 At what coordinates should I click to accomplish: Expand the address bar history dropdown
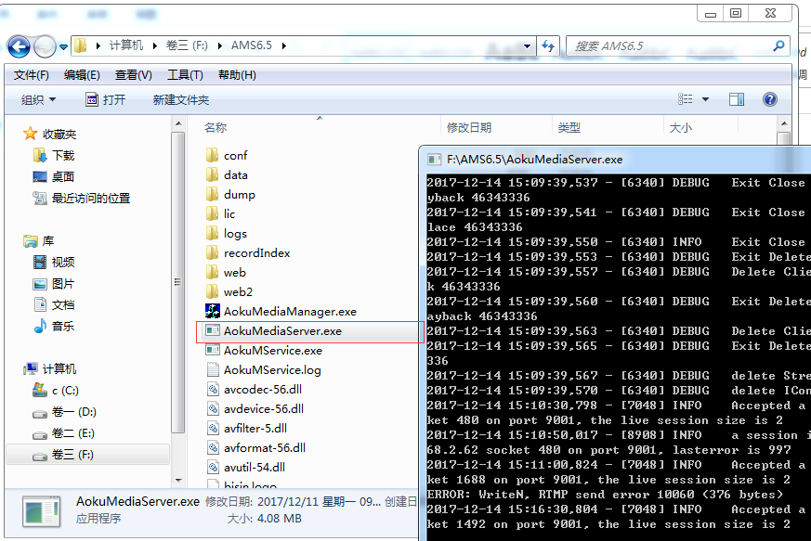point(527,46)
